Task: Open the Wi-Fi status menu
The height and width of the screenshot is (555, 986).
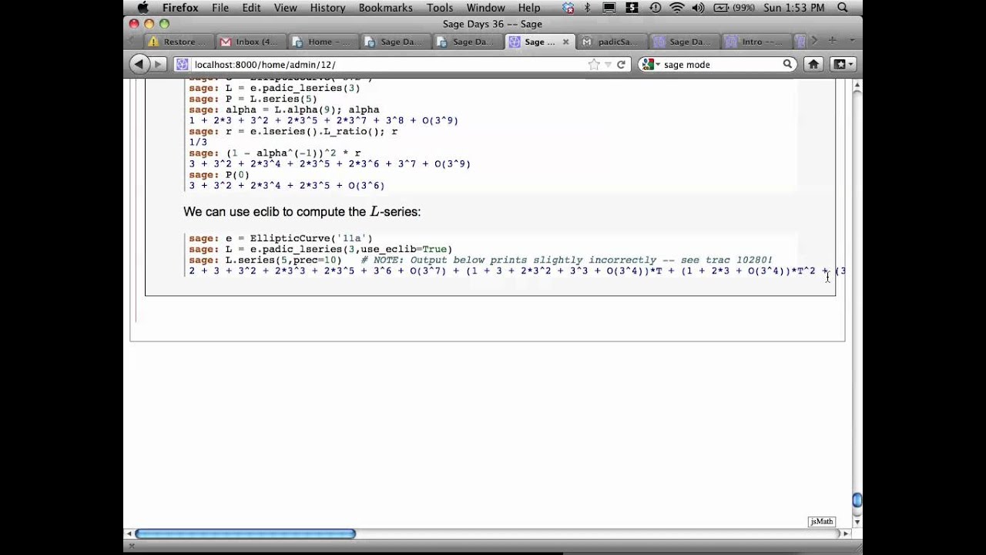Action: click(677, 8)
